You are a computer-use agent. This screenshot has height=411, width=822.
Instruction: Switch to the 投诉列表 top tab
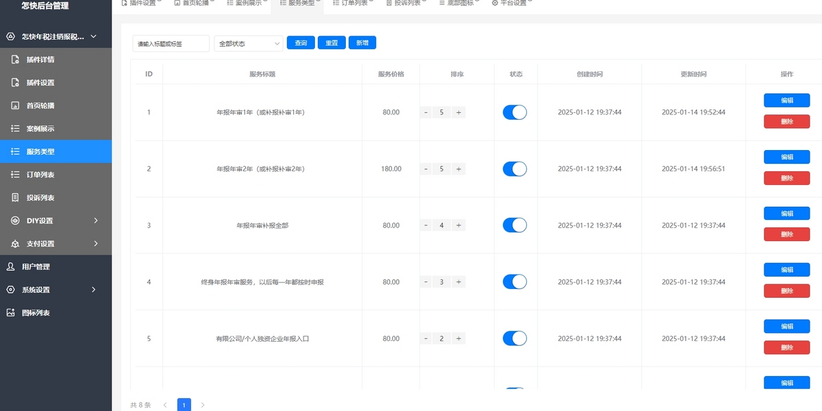(404, 3)
